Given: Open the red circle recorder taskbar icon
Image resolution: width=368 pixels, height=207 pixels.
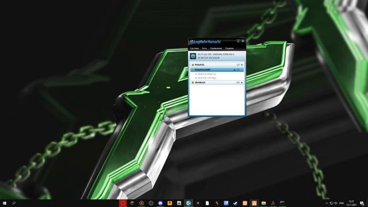Looking at the screenshot, I should (141, 203).
